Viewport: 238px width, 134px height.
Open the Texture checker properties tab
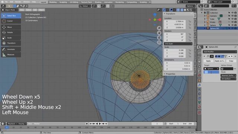pyautogui.click(x=199, y=112)
